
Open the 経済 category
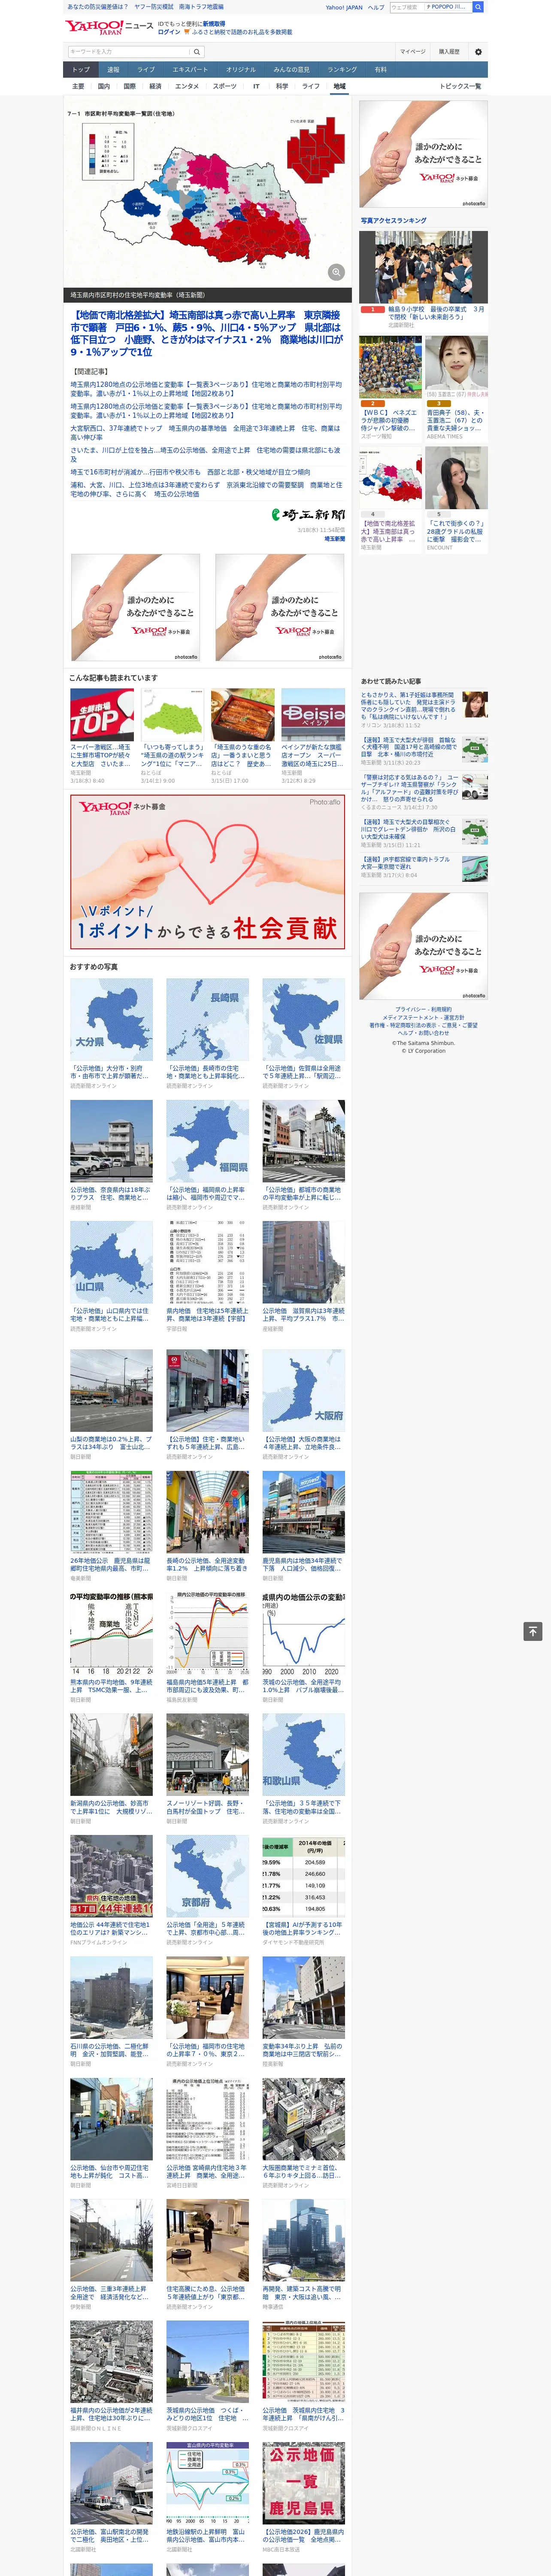tap(155, 87)
